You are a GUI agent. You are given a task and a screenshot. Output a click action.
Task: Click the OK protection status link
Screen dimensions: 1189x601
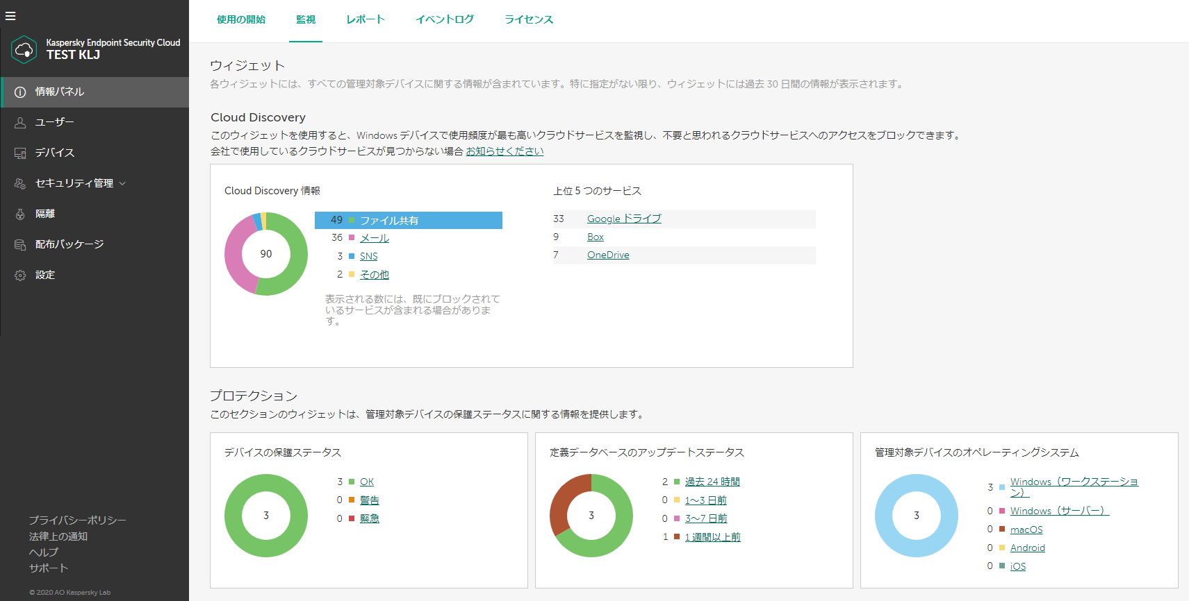367,482
